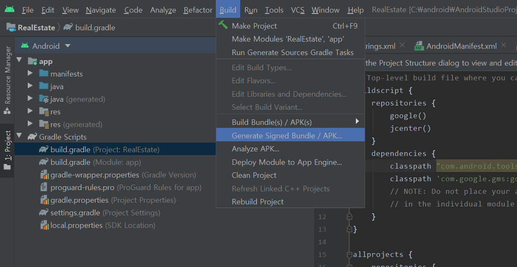Click the AndroidManifest.xml tab file icon
517x267 pixels.
[x=419, y=46]
